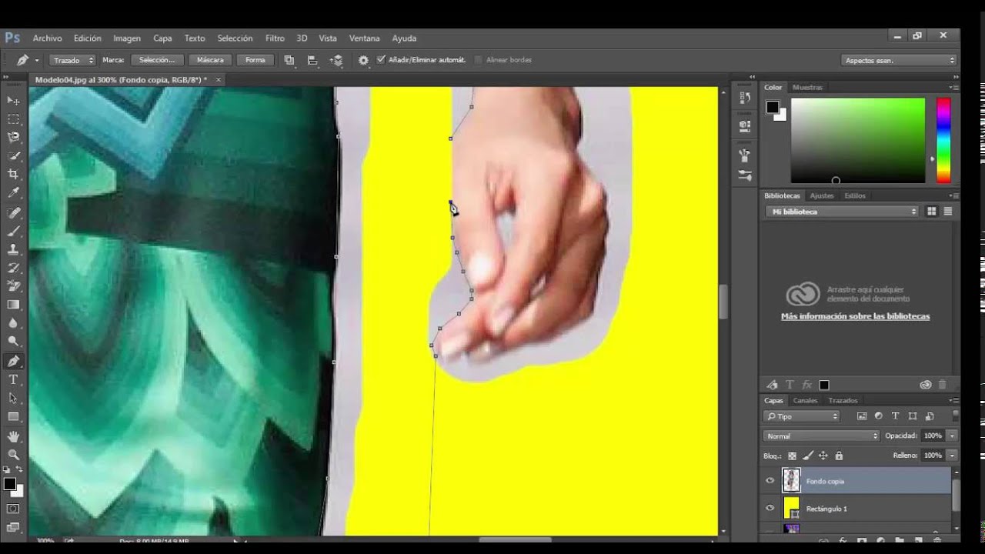Click the hue spectrum slider bar

point(943,141)
